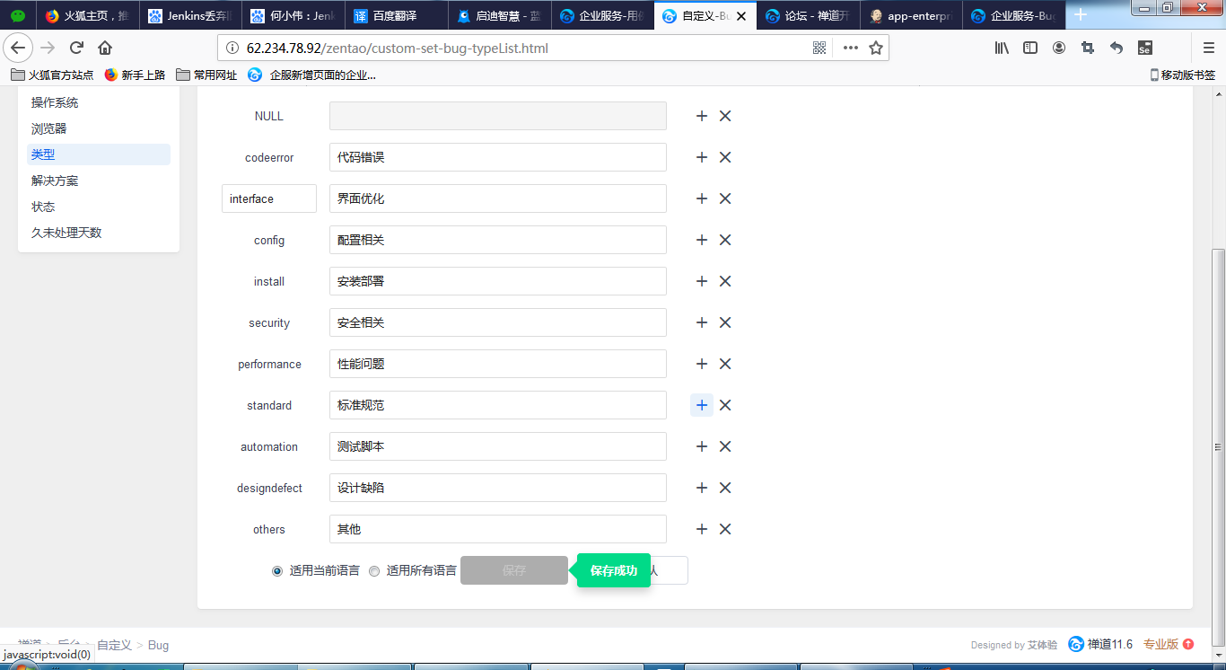
Task: Open the Selenium IDE extension icon
Action: (x=1144, y=48)
